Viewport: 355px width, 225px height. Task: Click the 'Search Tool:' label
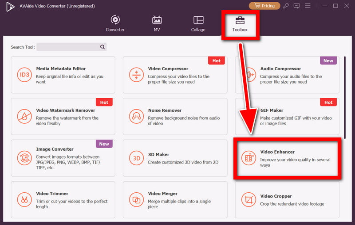[x=23, y=47]
